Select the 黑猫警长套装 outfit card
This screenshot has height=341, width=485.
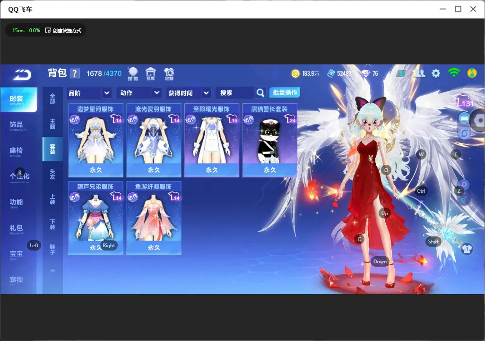(x=270, y=141)
